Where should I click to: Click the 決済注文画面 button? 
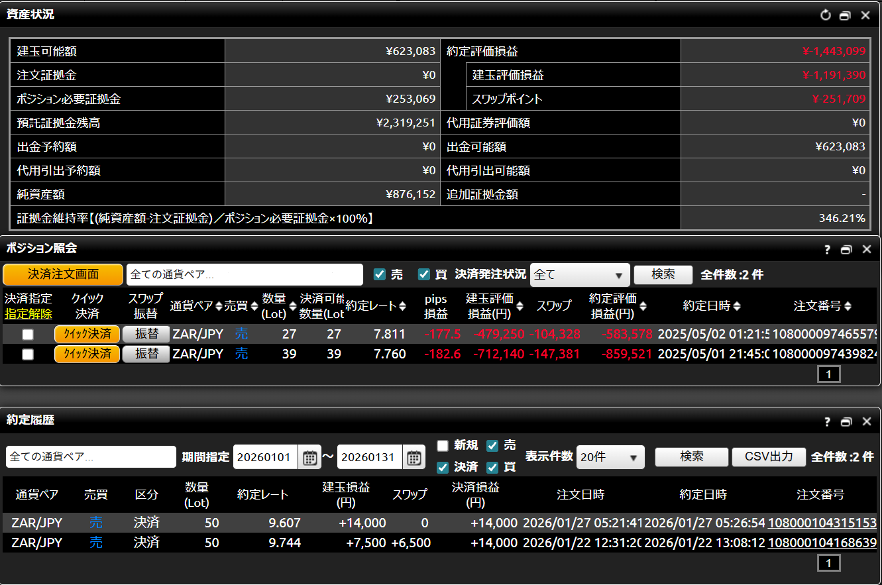tap(63, 274)
